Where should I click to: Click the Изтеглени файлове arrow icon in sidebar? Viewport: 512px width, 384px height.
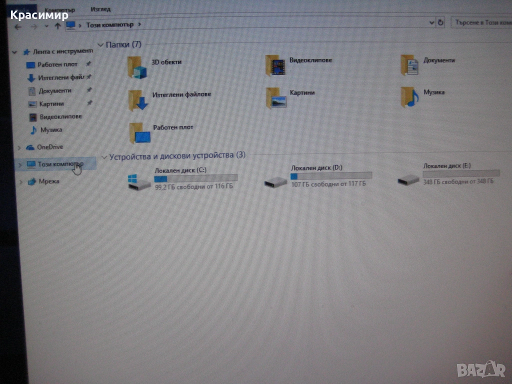pyautogui.click(x=31, y=78)
